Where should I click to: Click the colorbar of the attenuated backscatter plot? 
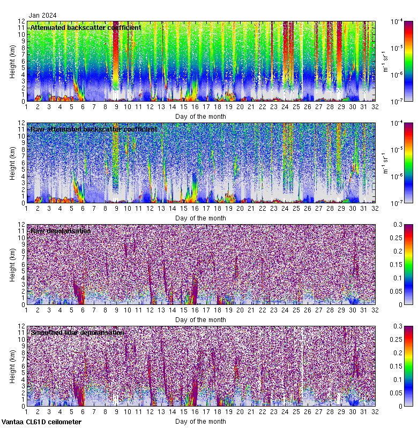point(408,61)
